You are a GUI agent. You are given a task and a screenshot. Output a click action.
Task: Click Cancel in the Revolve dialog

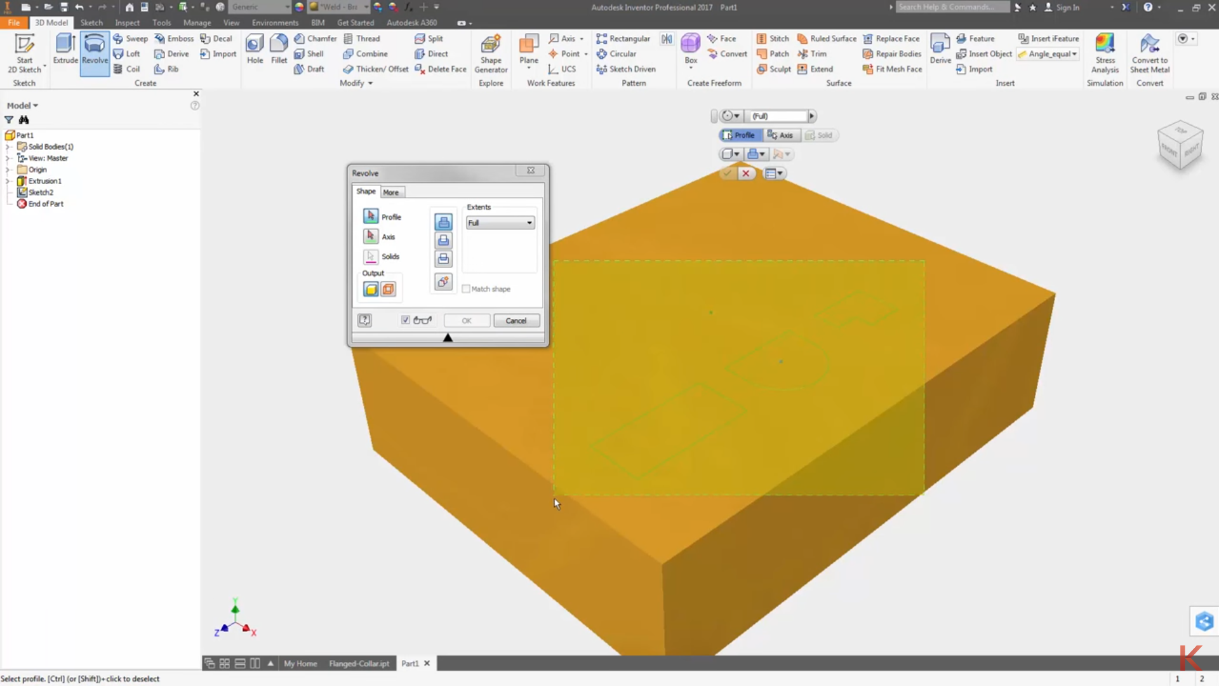(516, 320)
